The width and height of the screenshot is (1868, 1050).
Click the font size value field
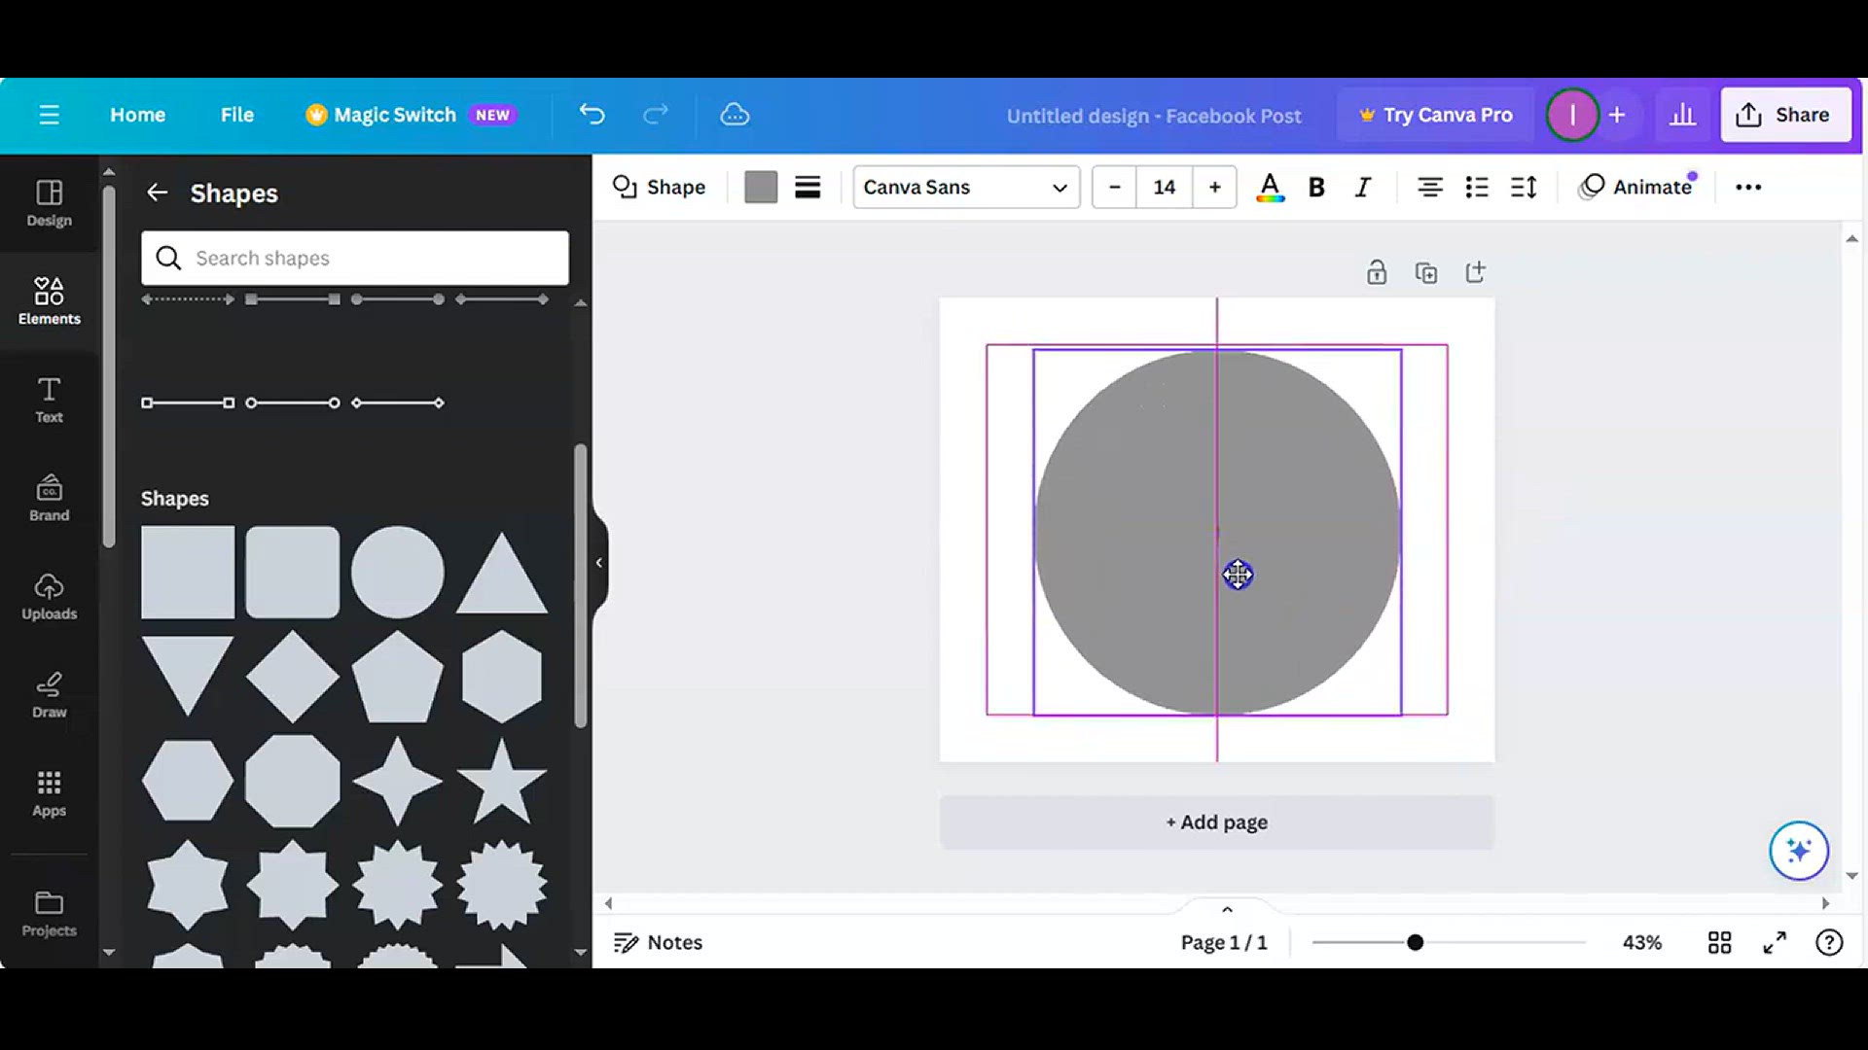point(1165,187)
